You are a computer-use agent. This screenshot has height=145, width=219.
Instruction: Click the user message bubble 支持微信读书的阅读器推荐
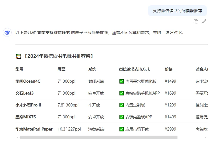[x=177, y=11]
